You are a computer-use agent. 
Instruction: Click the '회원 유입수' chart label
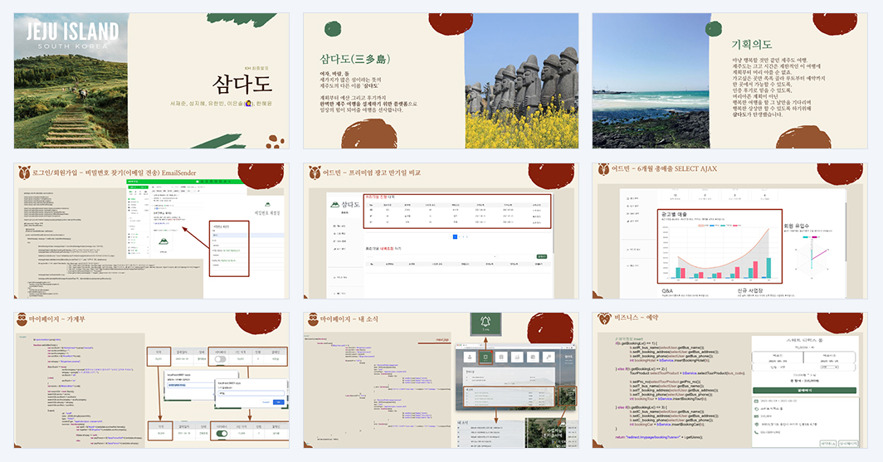click(797, 226)
